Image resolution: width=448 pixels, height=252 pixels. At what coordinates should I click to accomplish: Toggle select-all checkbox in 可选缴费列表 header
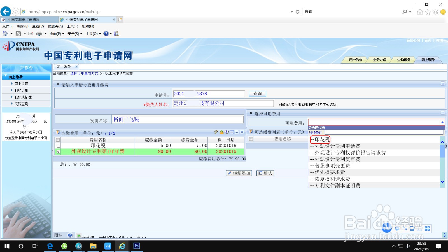click(x=251, y=139)
